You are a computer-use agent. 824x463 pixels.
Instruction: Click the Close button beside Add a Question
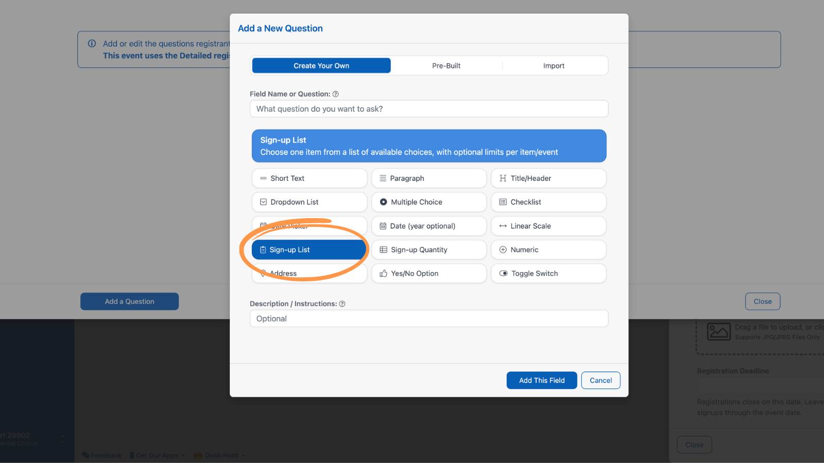click(x=763, y=301)
